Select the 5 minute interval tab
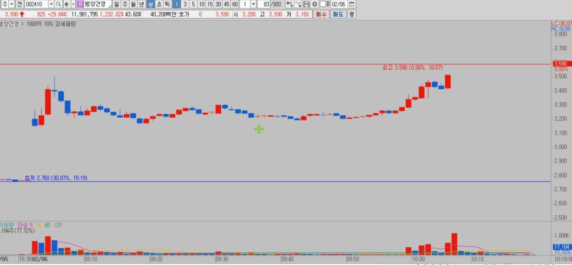The height and width of the screenshot is (265, 572). click(x=193, y=4)
